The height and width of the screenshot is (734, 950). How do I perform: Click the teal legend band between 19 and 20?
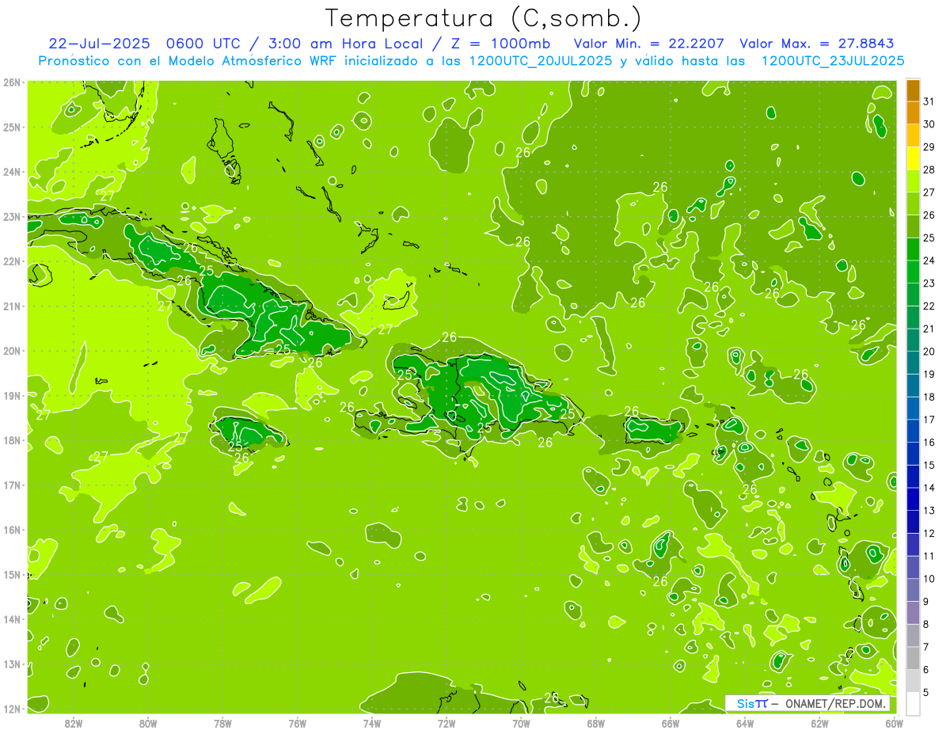coord(913,363)
